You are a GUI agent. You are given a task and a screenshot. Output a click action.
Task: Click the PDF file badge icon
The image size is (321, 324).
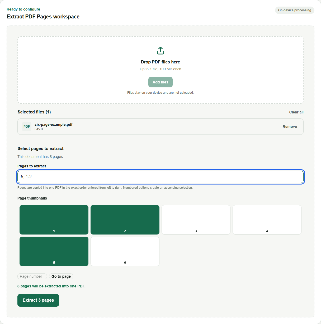(27, 127)
